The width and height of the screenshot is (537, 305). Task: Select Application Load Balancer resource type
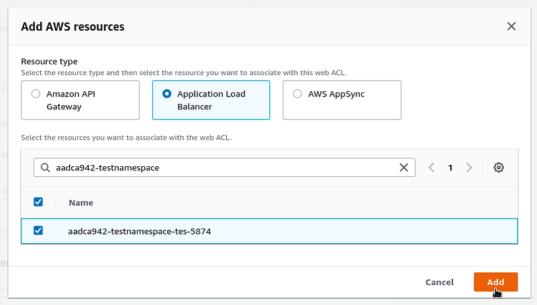pos(211,100)
